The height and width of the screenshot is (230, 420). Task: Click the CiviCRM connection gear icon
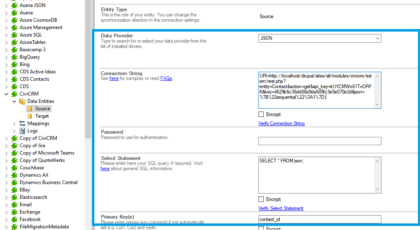point(15,94)
